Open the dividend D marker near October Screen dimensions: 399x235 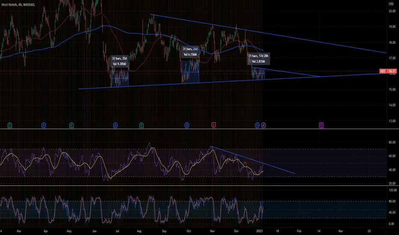[x=187, y=125]
